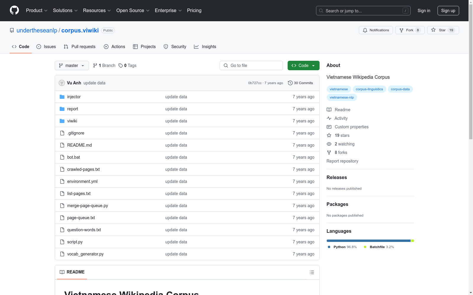Click the viwiki folder icon
The width and height of the screenshot is (473, 295).
(62, 121)
